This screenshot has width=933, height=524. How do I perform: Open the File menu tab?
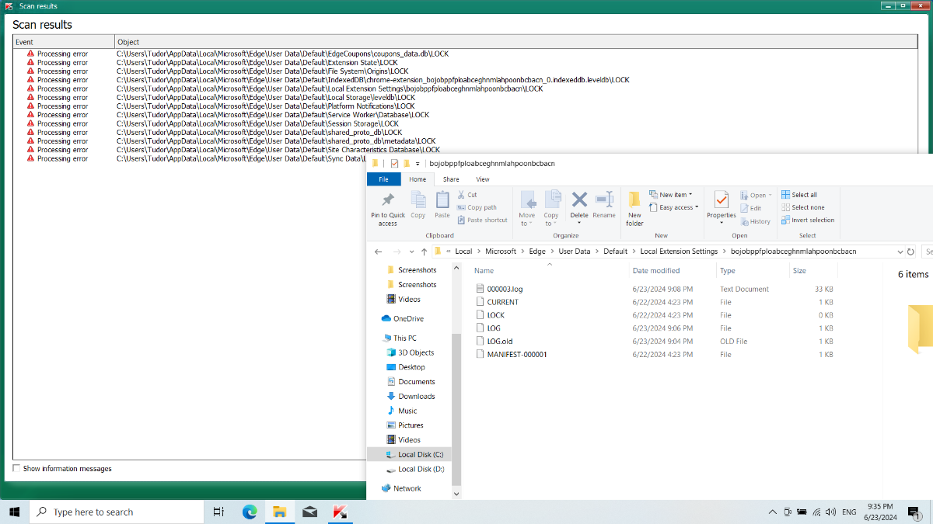383,179
